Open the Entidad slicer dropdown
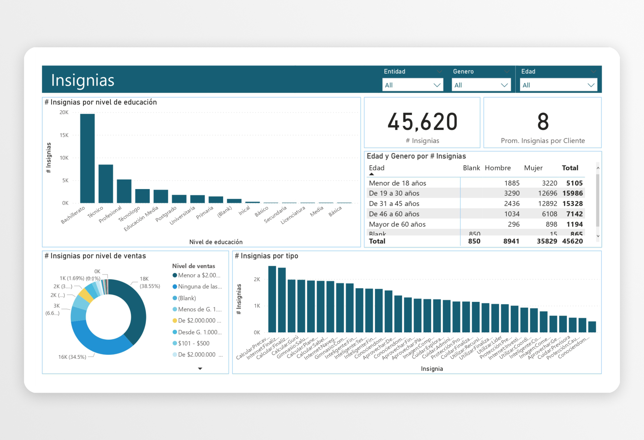This screenshot has height=440, width=644. 413,85
